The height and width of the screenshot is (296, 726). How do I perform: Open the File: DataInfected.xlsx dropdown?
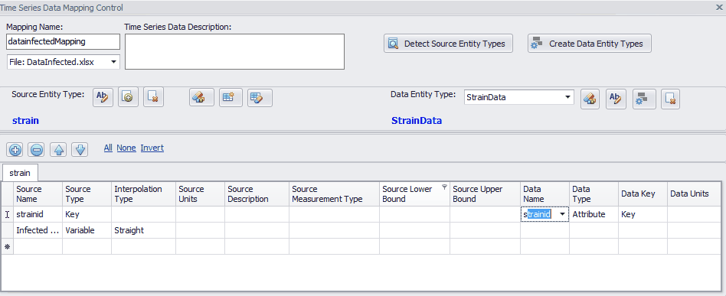pyautogui.click(x=113, y=62)
